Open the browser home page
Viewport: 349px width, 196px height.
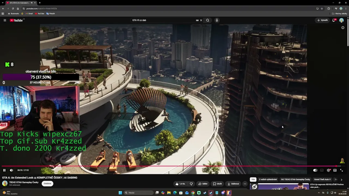[18, 8]
